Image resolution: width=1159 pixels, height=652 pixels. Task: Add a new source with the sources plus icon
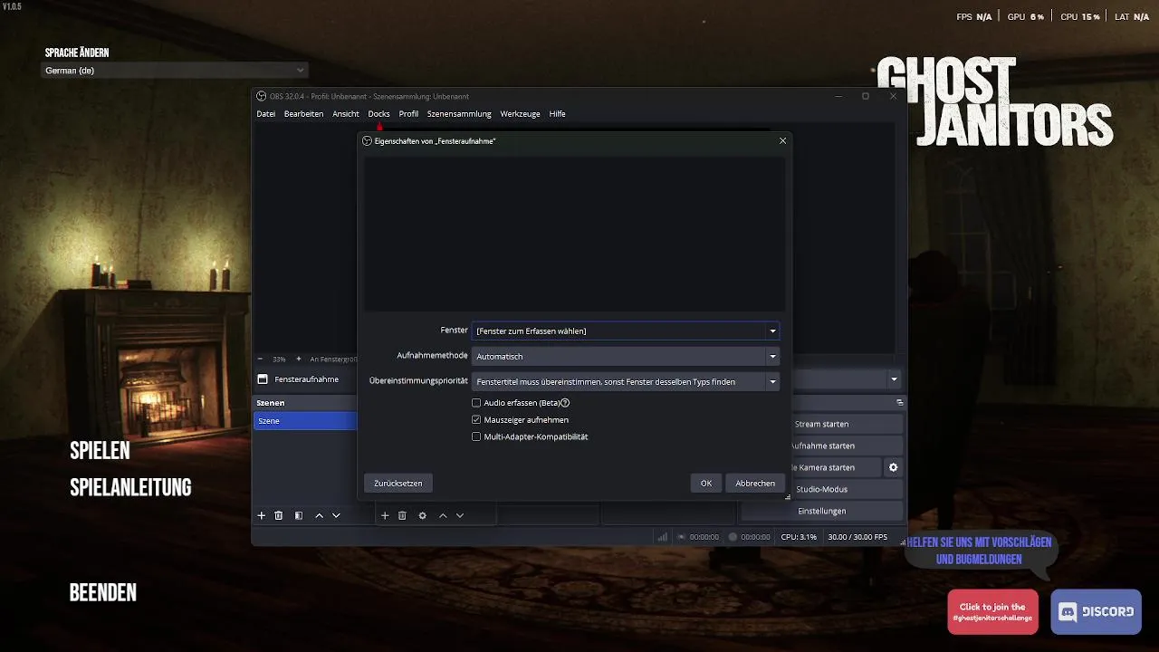385,515
